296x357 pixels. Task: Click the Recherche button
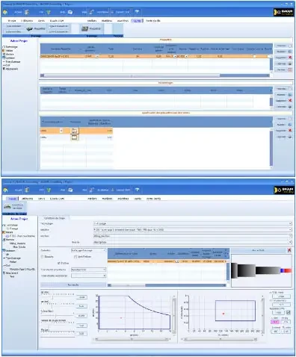point(73,285)
